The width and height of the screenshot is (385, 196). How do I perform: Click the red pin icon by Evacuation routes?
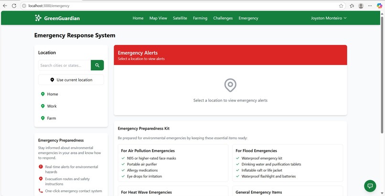click(x=41, y=179)
